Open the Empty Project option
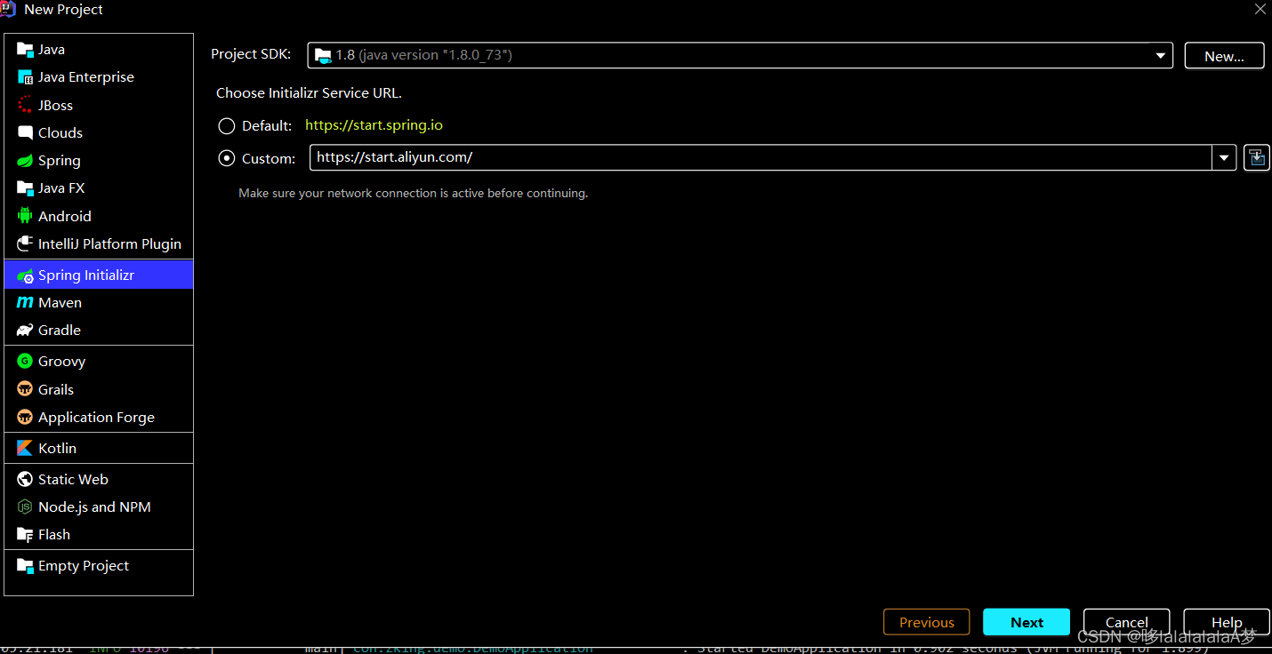Screen dimensions: 1272x654 tap(83, 565)
